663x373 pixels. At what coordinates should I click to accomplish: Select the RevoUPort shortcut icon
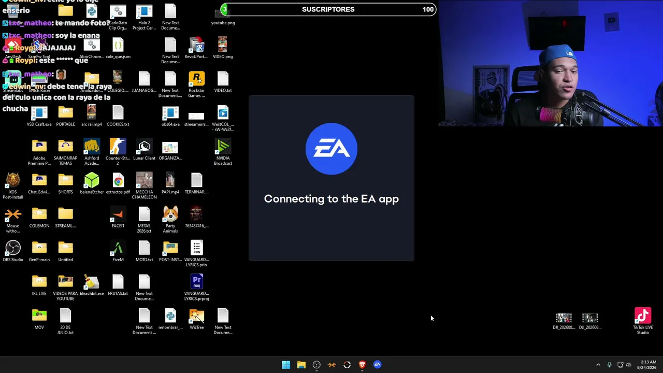tap(196, 46)
